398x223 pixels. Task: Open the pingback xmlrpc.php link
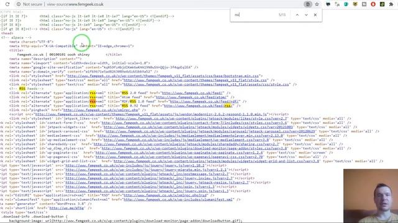[x=101, y=110]
